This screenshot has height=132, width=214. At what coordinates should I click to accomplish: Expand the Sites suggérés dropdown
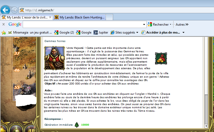[x=137, y=32]
